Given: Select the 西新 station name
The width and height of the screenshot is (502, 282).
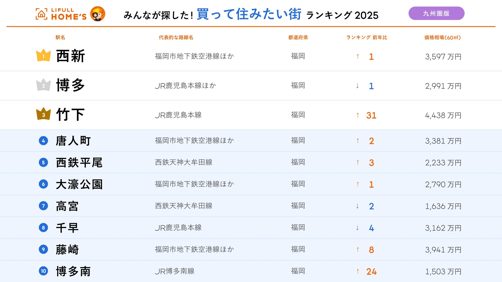Looking at the screenshot, I should coord(70,56).
